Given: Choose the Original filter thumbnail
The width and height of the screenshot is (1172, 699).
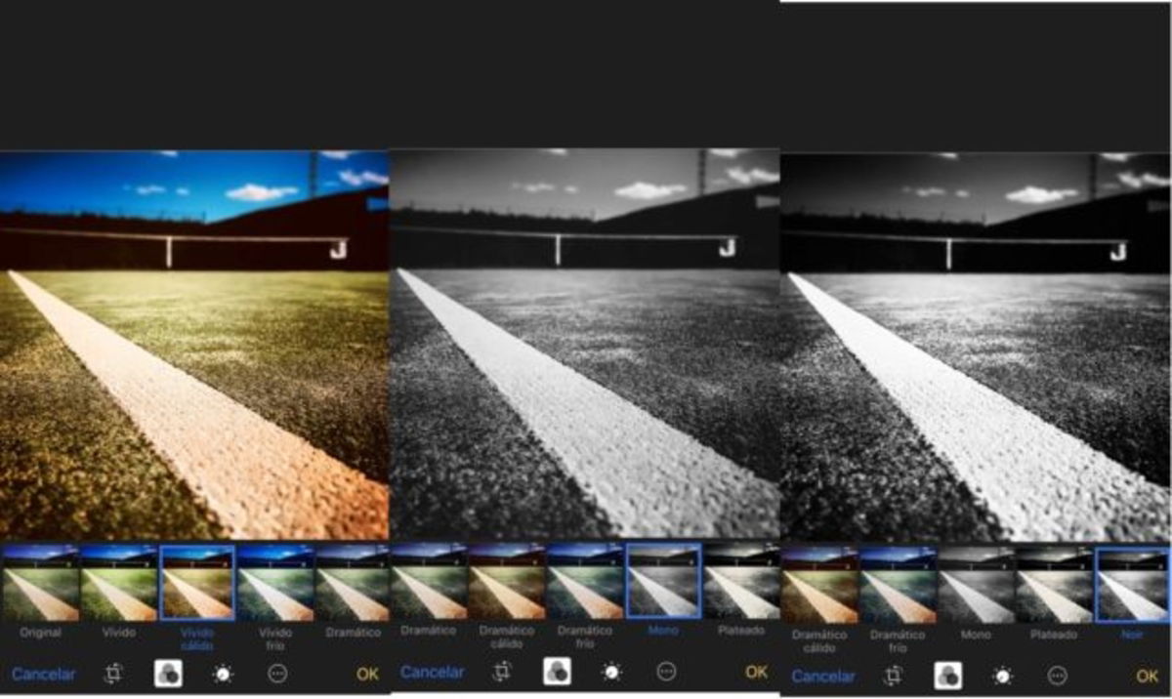Looking at the screenshot, I should (40, 583).
